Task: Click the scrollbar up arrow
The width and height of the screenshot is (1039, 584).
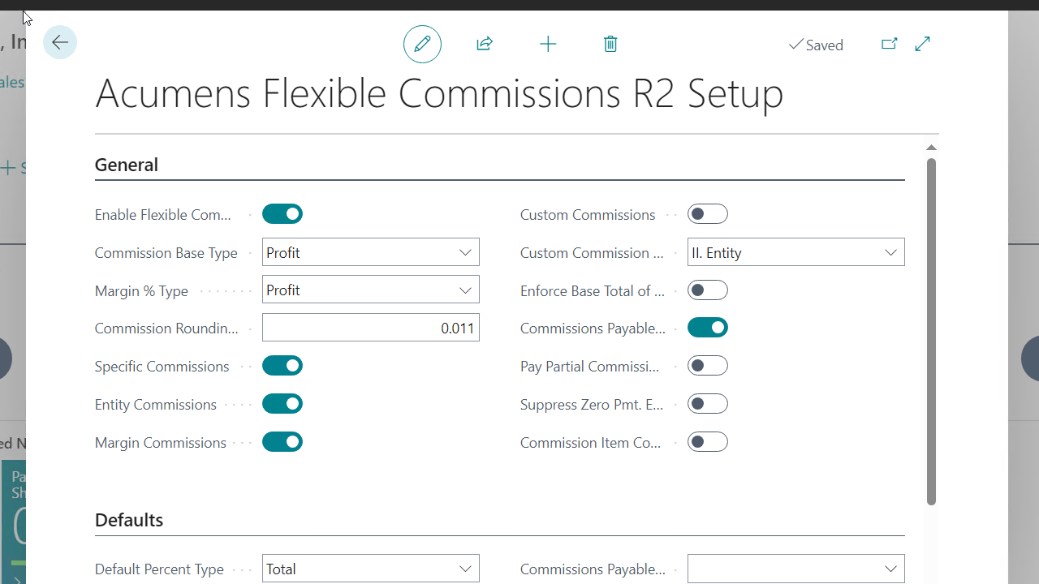Action: 931,148
